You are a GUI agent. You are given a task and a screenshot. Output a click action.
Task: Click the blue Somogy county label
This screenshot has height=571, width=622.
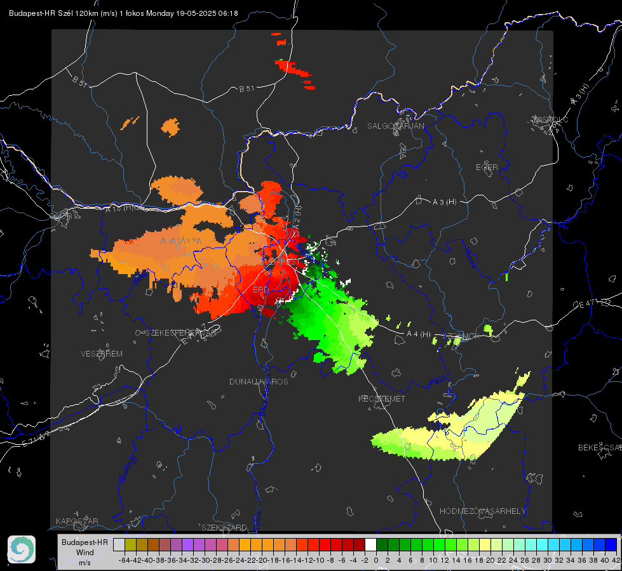(128, 468)
